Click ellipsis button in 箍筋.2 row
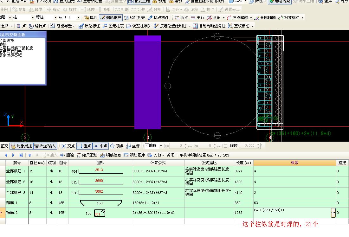This screenshot has width=349, height=237. 333,213
